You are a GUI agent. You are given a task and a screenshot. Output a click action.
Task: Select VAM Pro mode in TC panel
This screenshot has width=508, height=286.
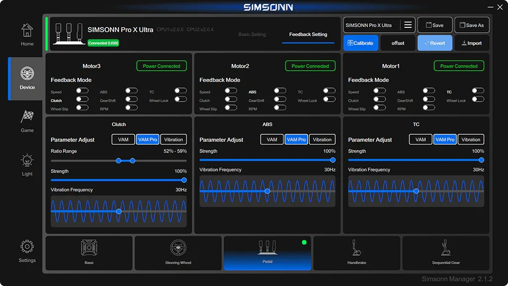tap(445, 139)
